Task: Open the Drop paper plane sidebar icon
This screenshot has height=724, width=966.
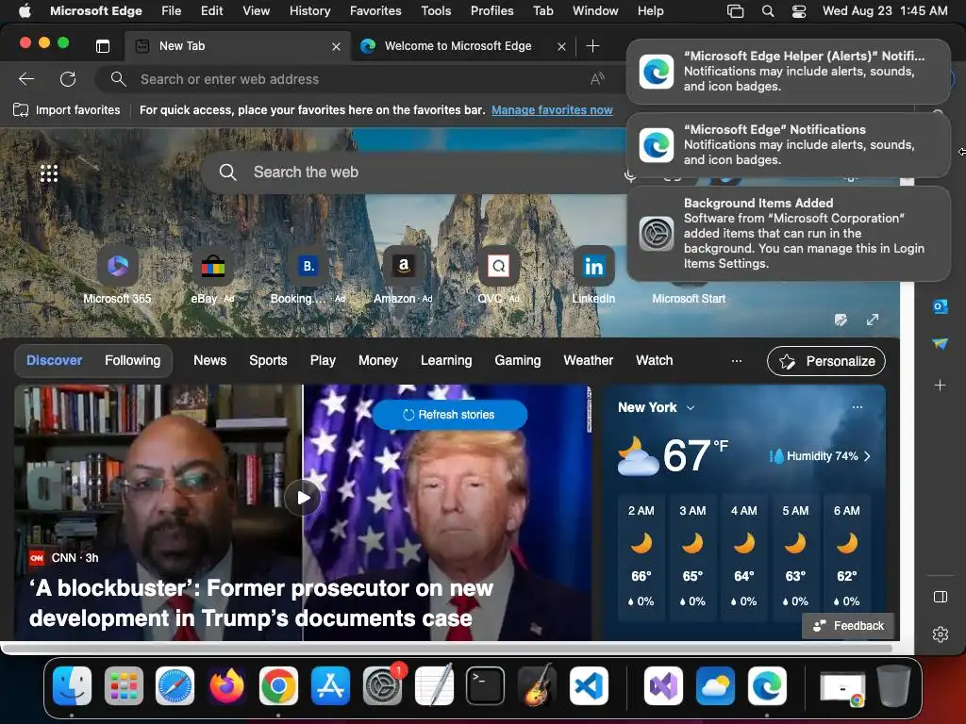Action: [941, 343]
